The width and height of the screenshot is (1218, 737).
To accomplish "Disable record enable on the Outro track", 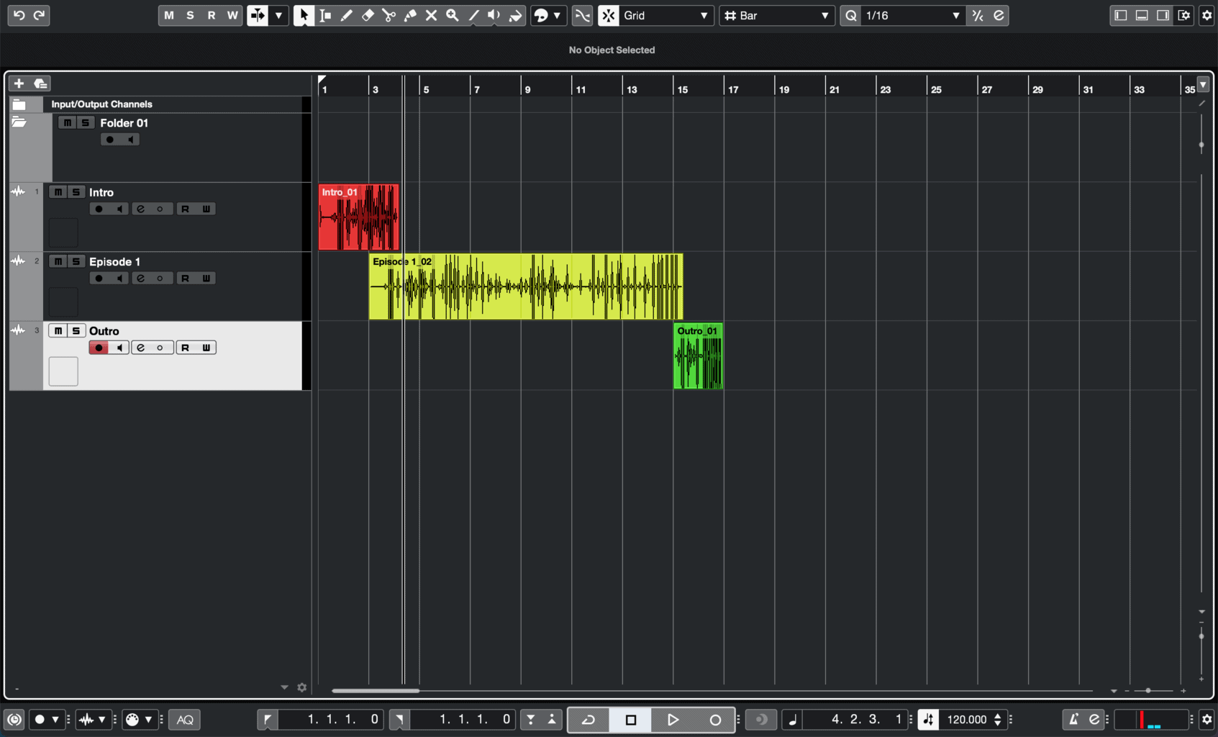I will 99,348.
